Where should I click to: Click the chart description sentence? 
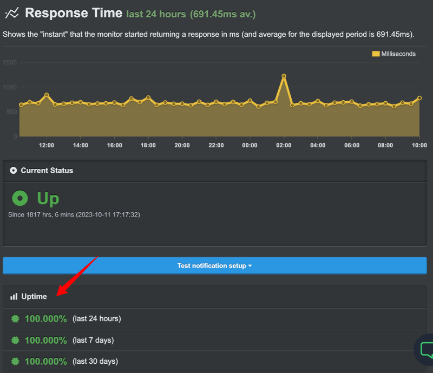click(x=208, y=35)
